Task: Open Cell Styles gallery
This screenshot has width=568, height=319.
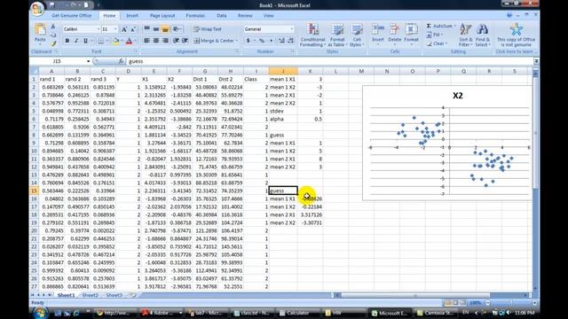Action: pos(357,35)
